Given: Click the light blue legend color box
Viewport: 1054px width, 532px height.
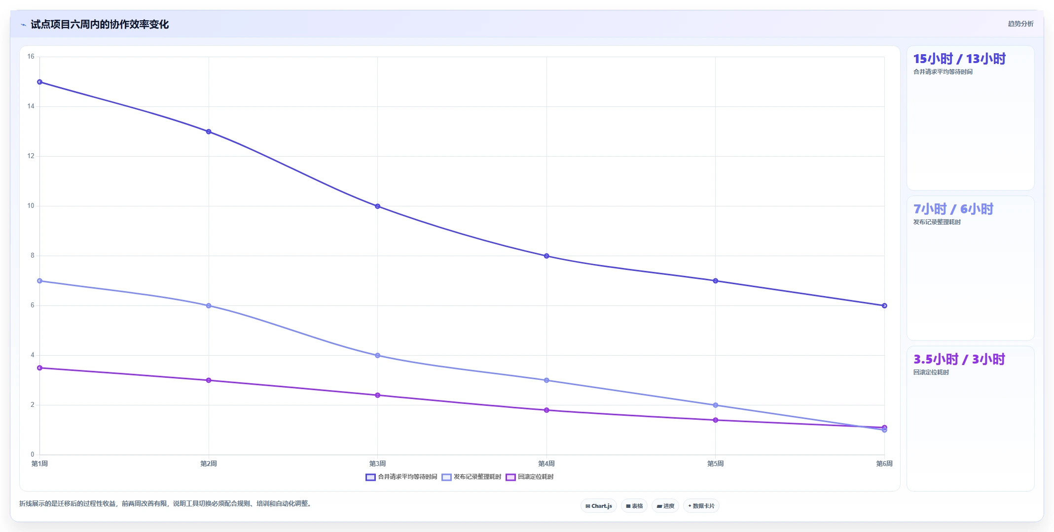Looking at the screenshot, I should click(446, 477).
